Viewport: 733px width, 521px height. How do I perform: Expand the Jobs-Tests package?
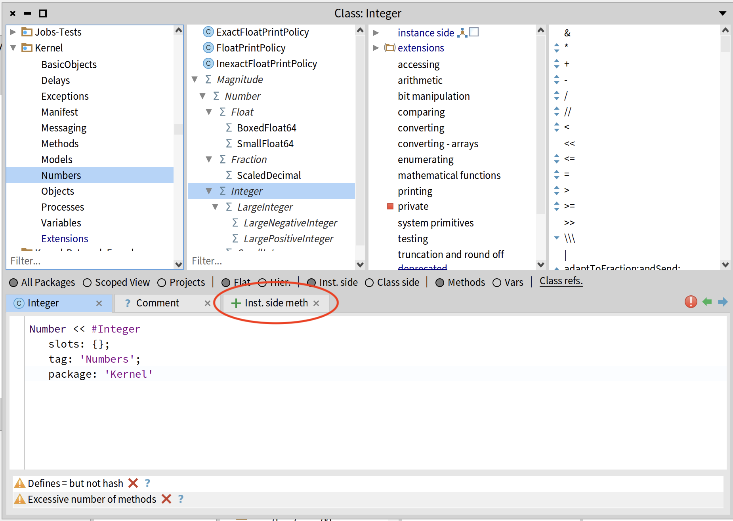pyautogui.click(x=13, y=32)
